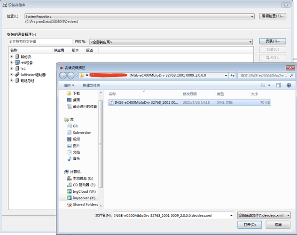The image size is (297, 235).
Task: Sort by 类型 column
Action: (x=220, y=94)
